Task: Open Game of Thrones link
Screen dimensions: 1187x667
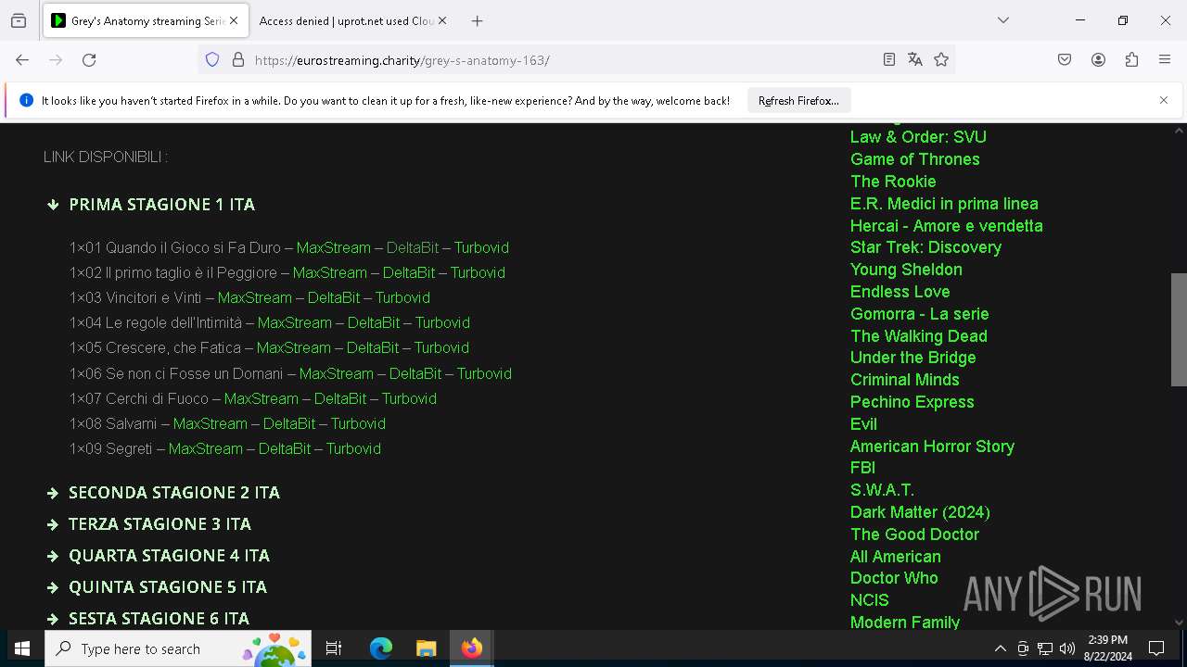Action: pos(914,159)
